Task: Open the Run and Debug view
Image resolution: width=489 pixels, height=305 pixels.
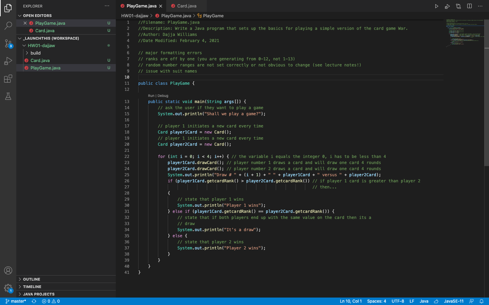Action: (x=8, y=61)
